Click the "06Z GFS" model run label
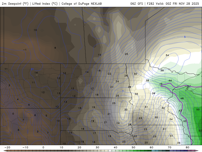The image size is (202, 152). click(x=137, y=4)
